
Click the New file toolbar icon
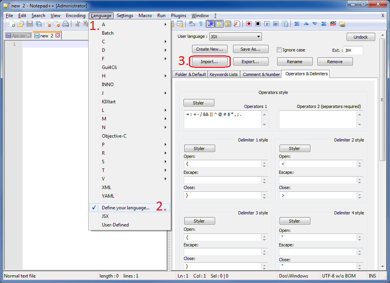(x=12, y=24)
